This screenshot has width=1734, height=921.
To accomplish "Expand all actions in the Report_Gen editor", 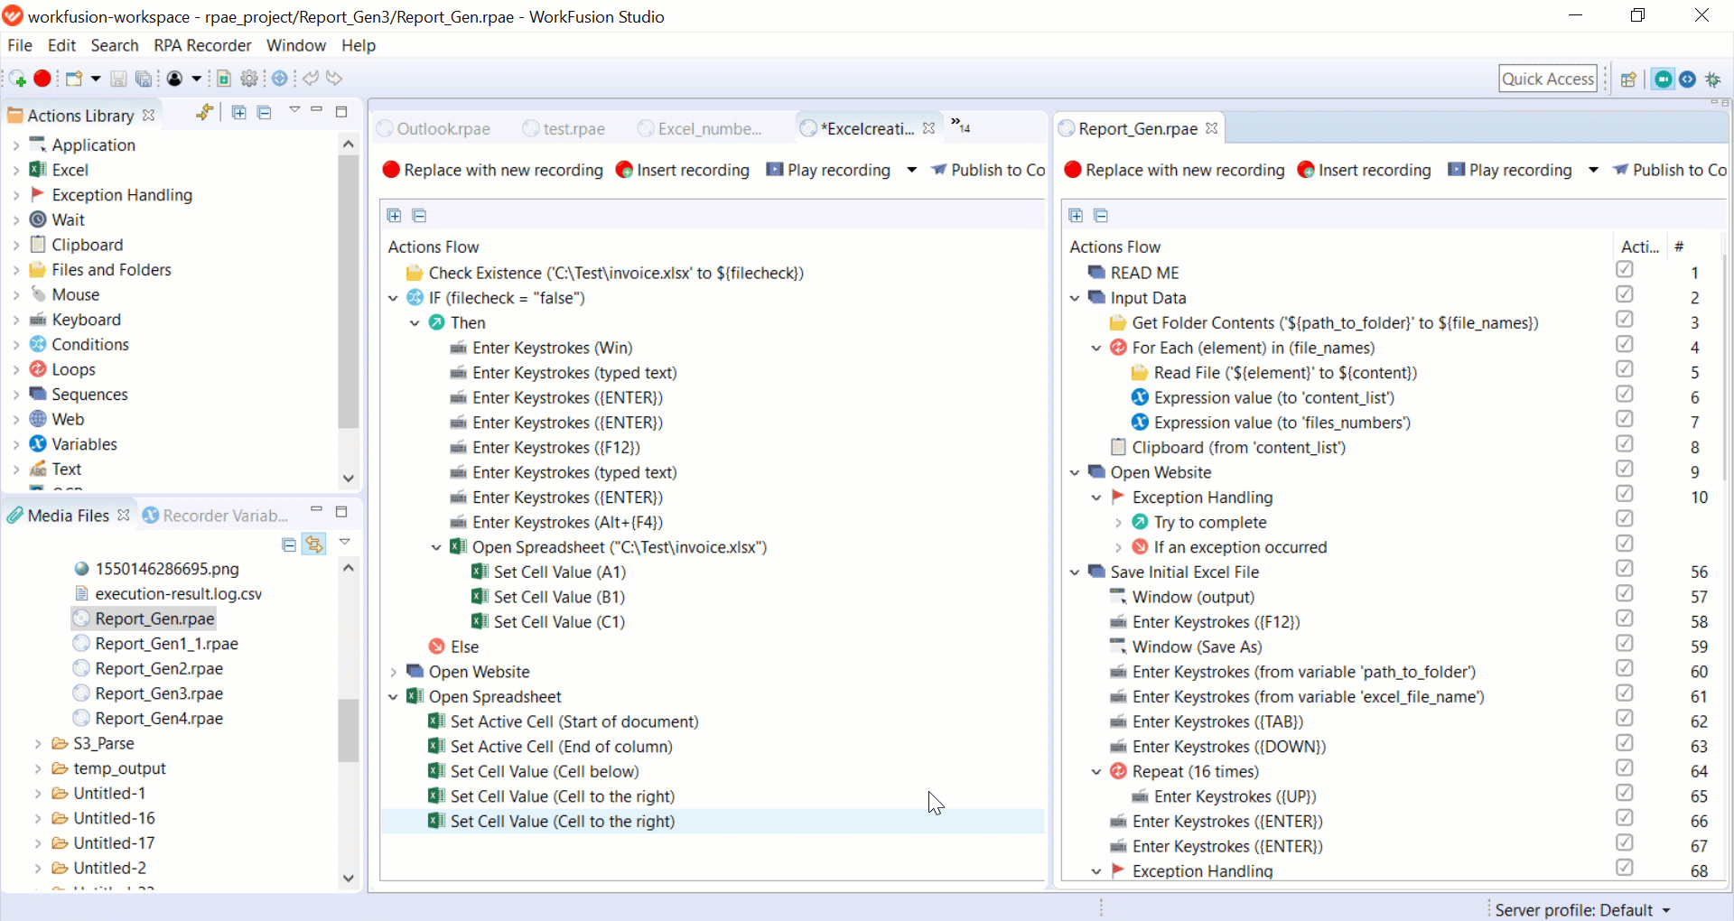I will coord(1076,216).
